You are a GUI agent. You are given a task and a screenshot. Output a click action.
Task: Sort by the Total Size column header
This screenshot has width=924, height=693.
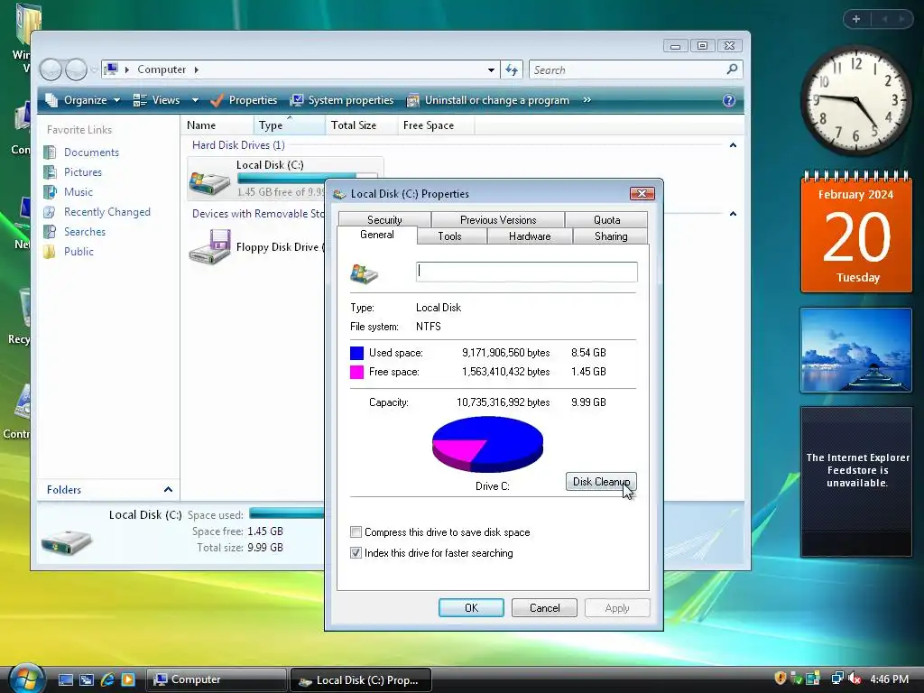pyautogui.click(x=361, y=125)
